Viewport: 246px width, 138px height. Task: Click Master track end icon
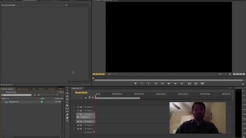94,132
